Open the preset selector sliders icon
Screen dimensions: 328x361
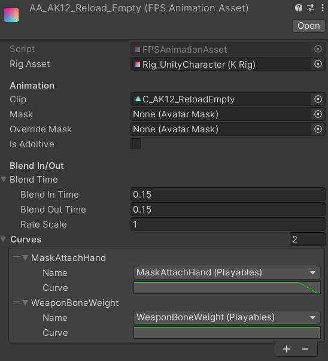311,8
